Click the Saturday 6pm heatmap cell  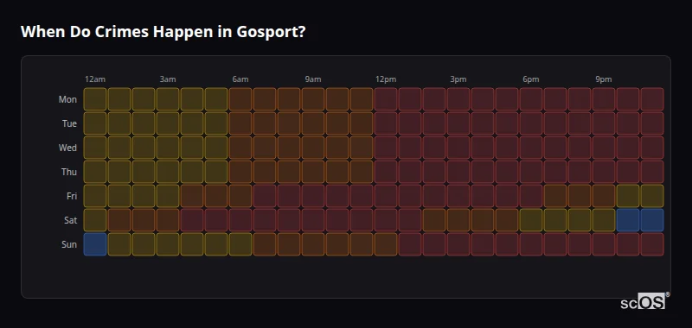531,220
